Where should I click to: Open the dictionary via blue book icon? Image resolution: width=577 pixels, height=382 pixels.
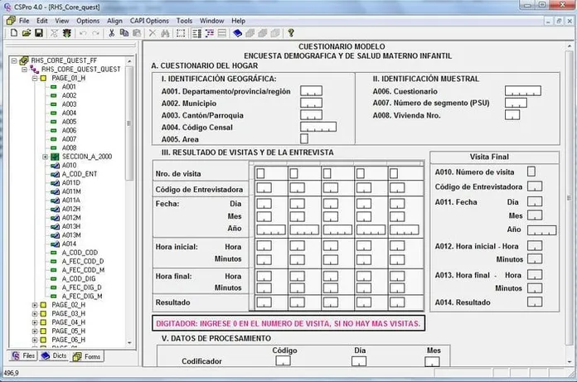click(x=238, y=33)
